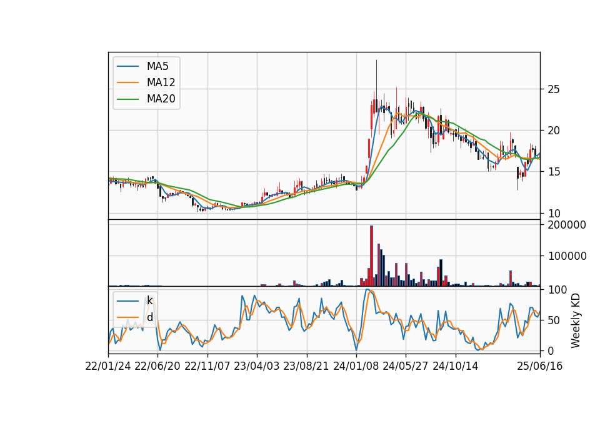Viewport: 600px width, 431px height.
Task: Click the KD axis value 50
Action: tap(554, 320)
